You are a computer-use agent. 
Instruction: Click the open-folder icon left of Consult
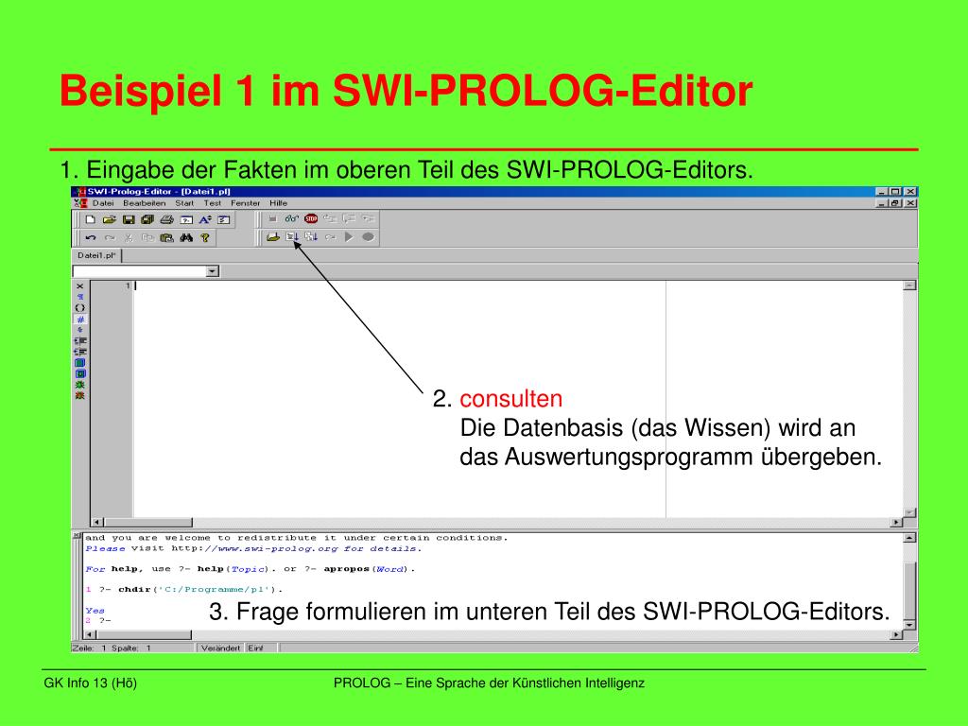coord(273,237)
